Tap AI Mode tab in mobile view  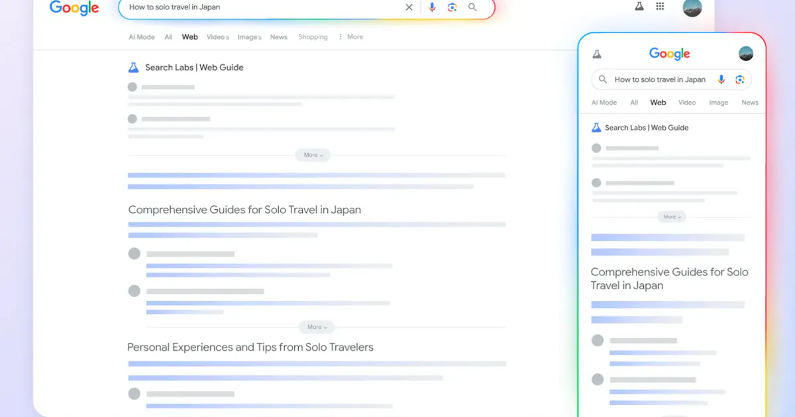pyautogui.click(x=604, y=103)
